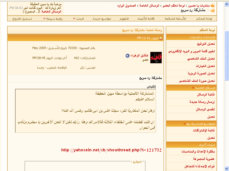The image size is (229, 171).
Task: Open the البحث dropdown in the navbar
Action: 74,19
